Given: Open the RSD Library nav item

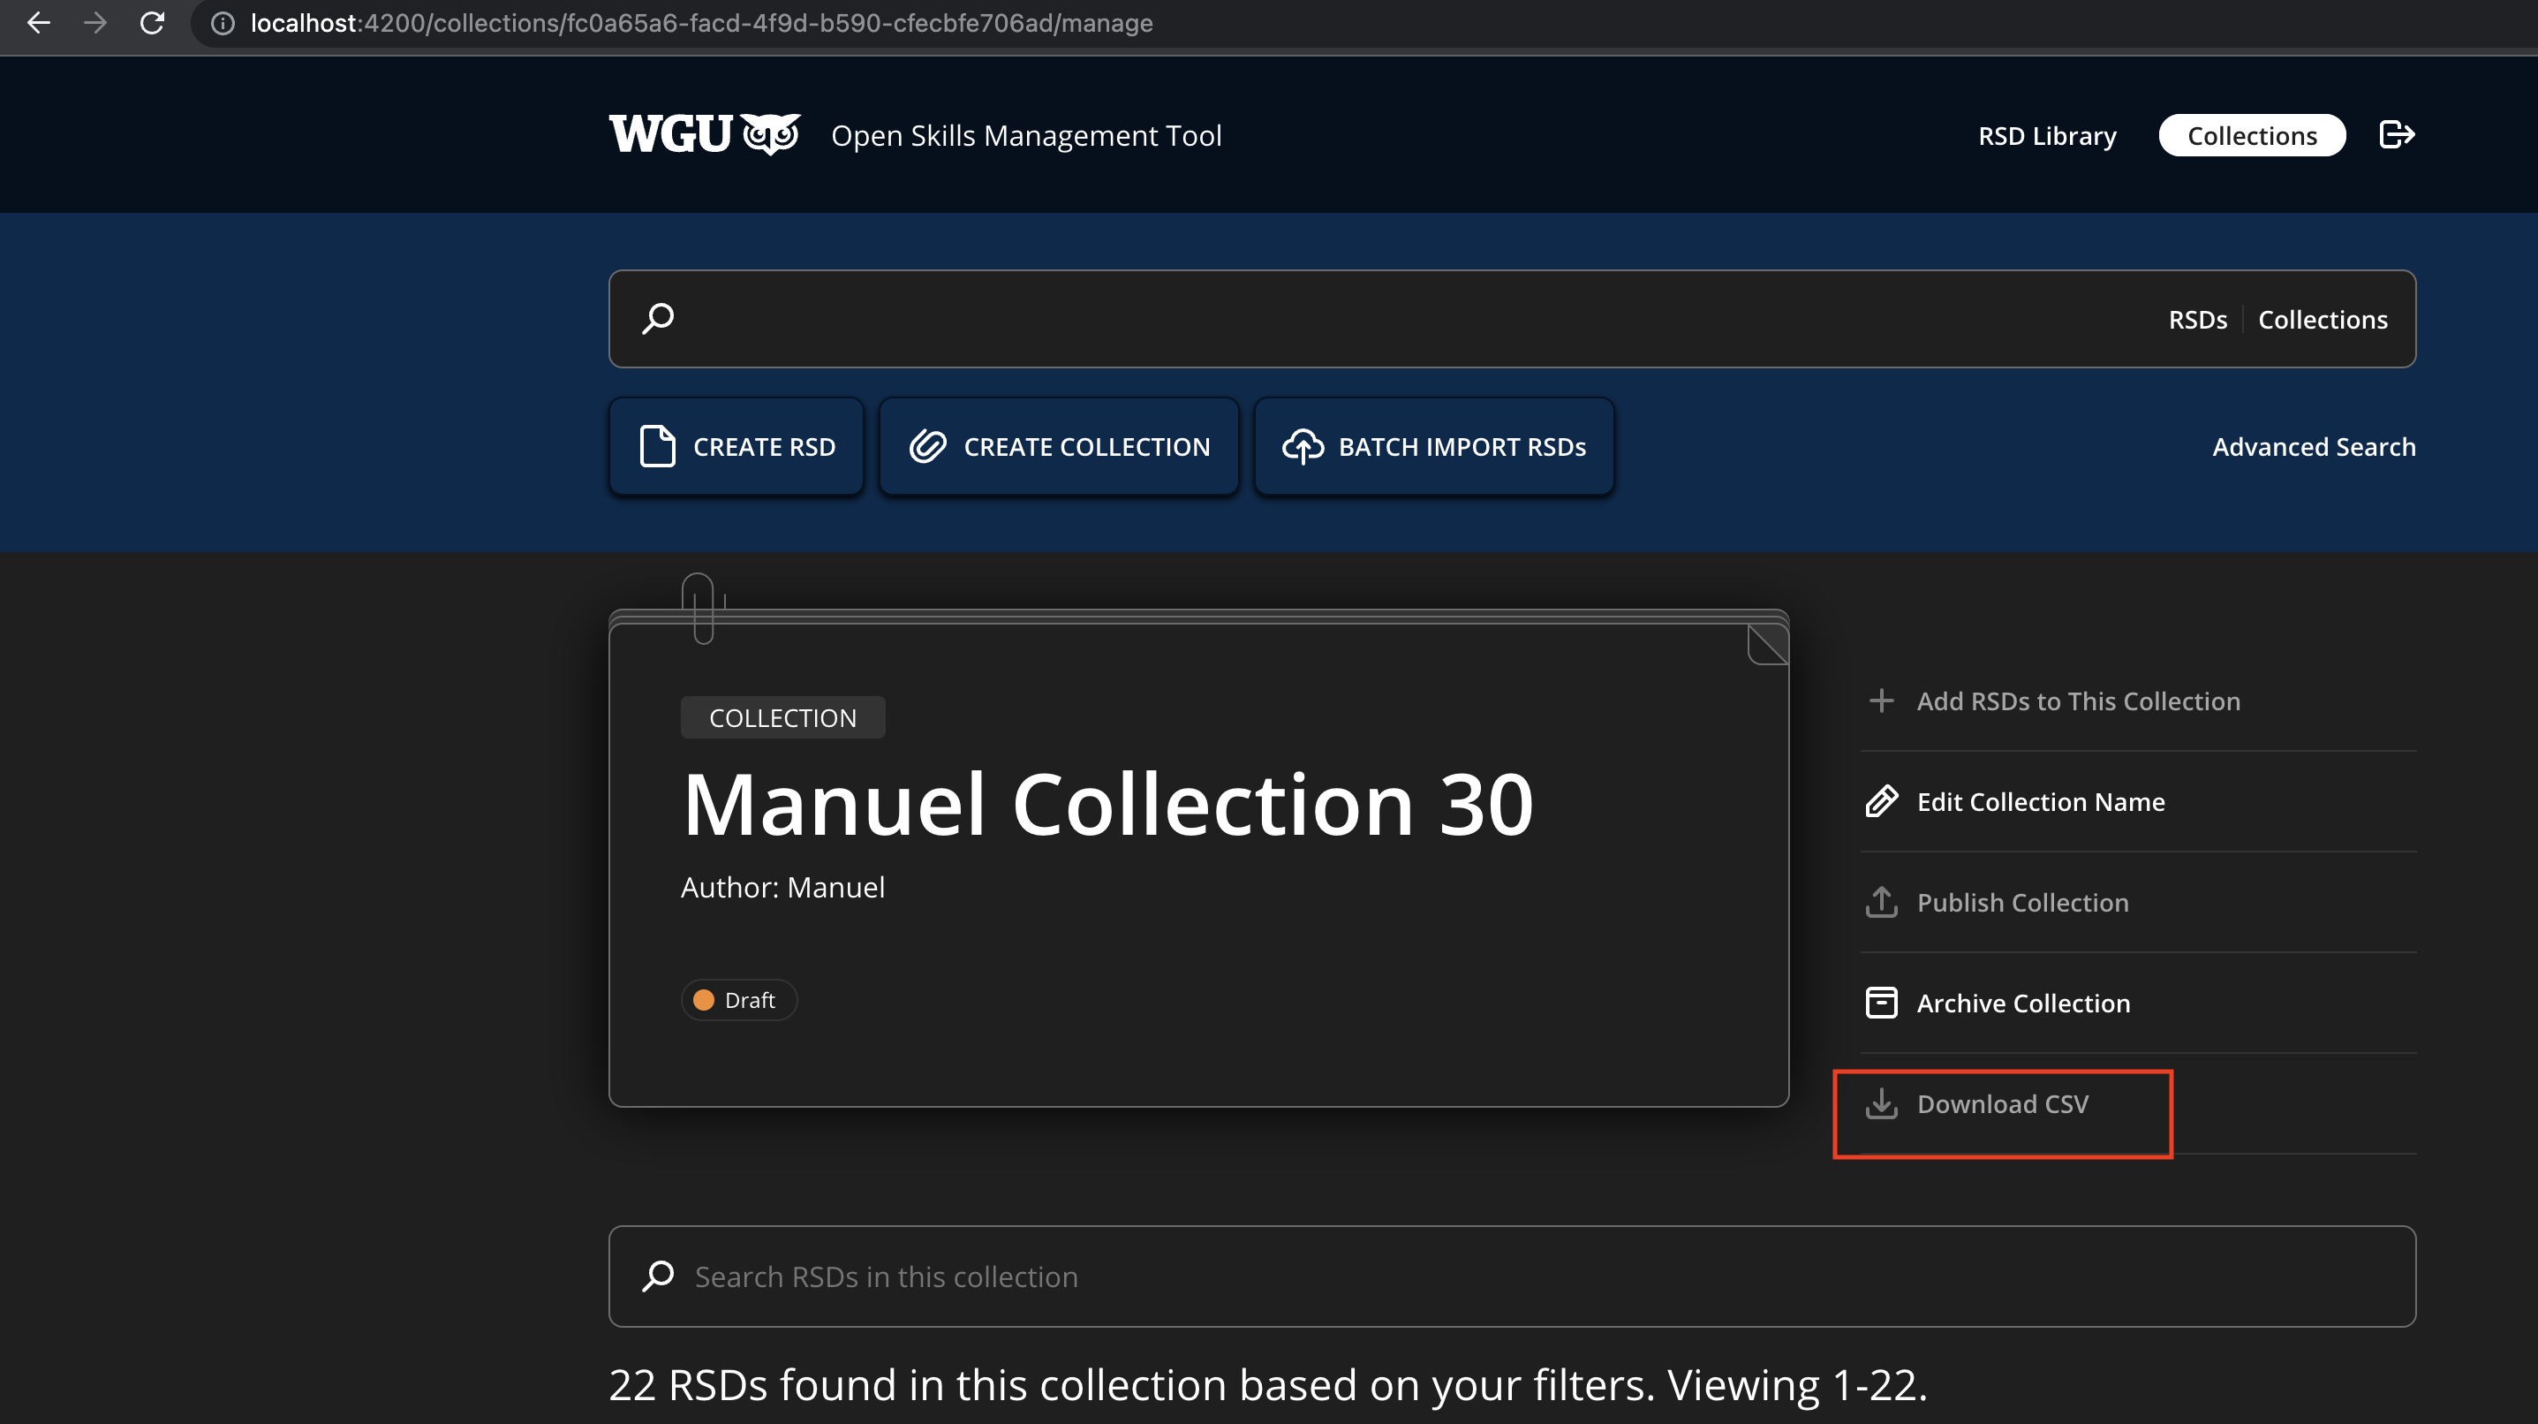Looking at the screenshot, I should 2046,135.
